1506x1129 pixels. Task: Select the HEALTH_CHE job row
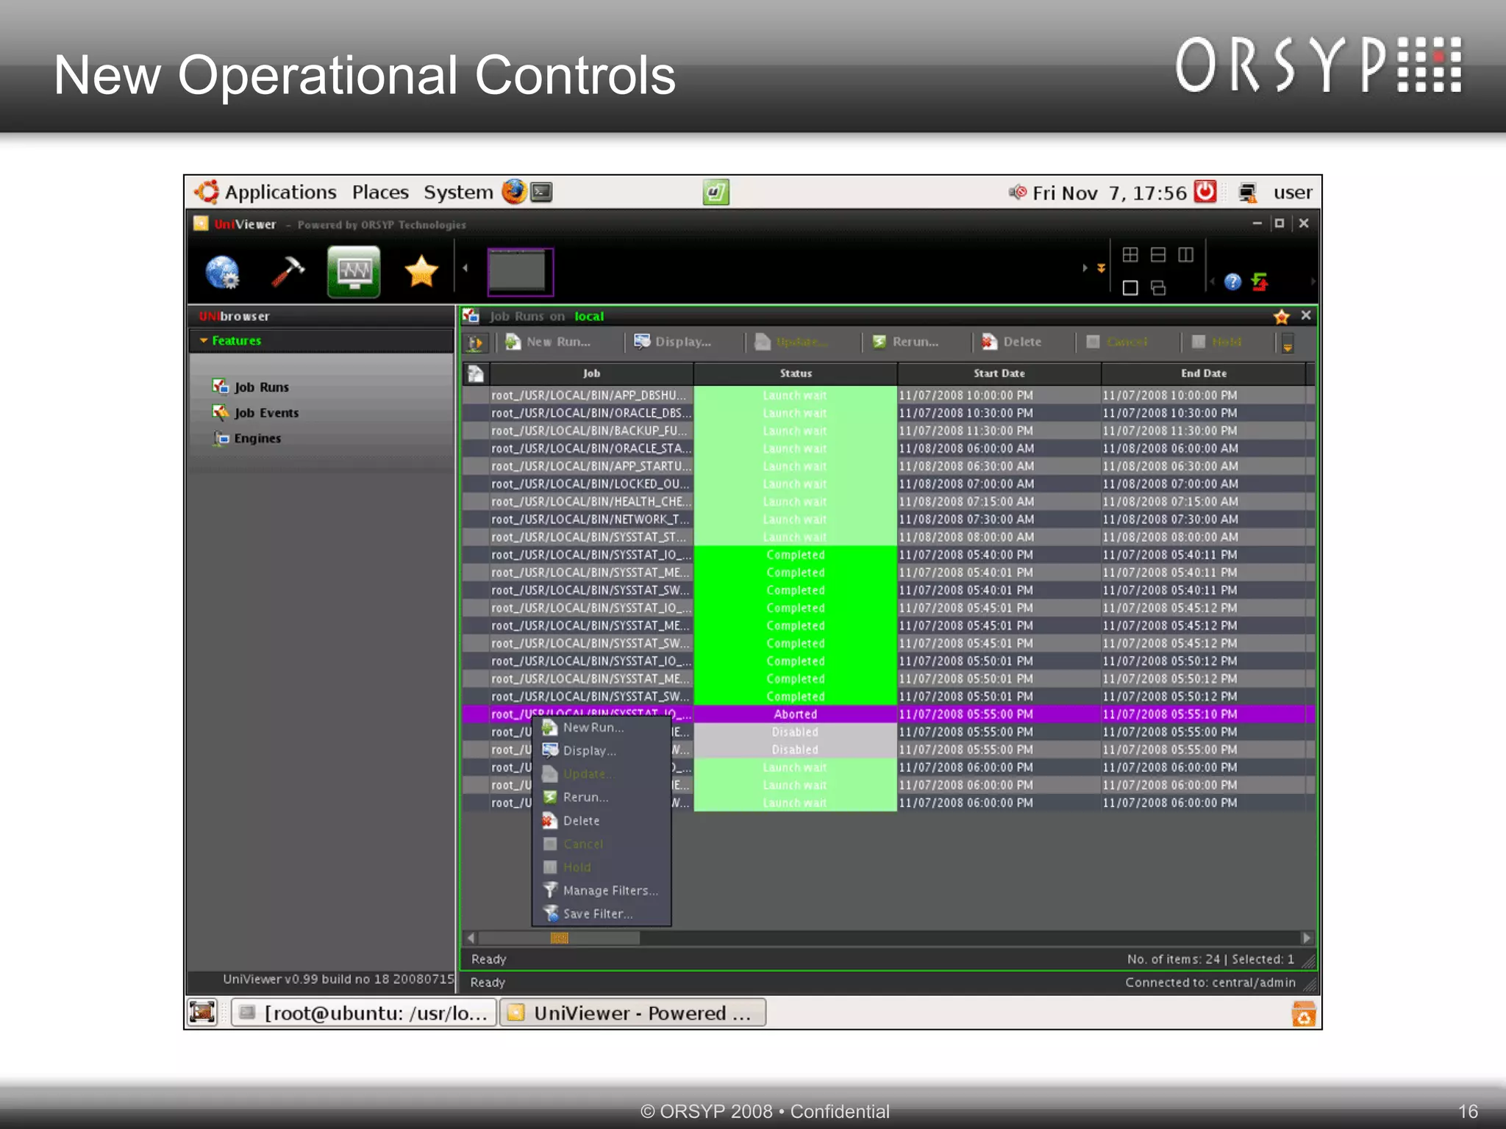pos(888,501)
